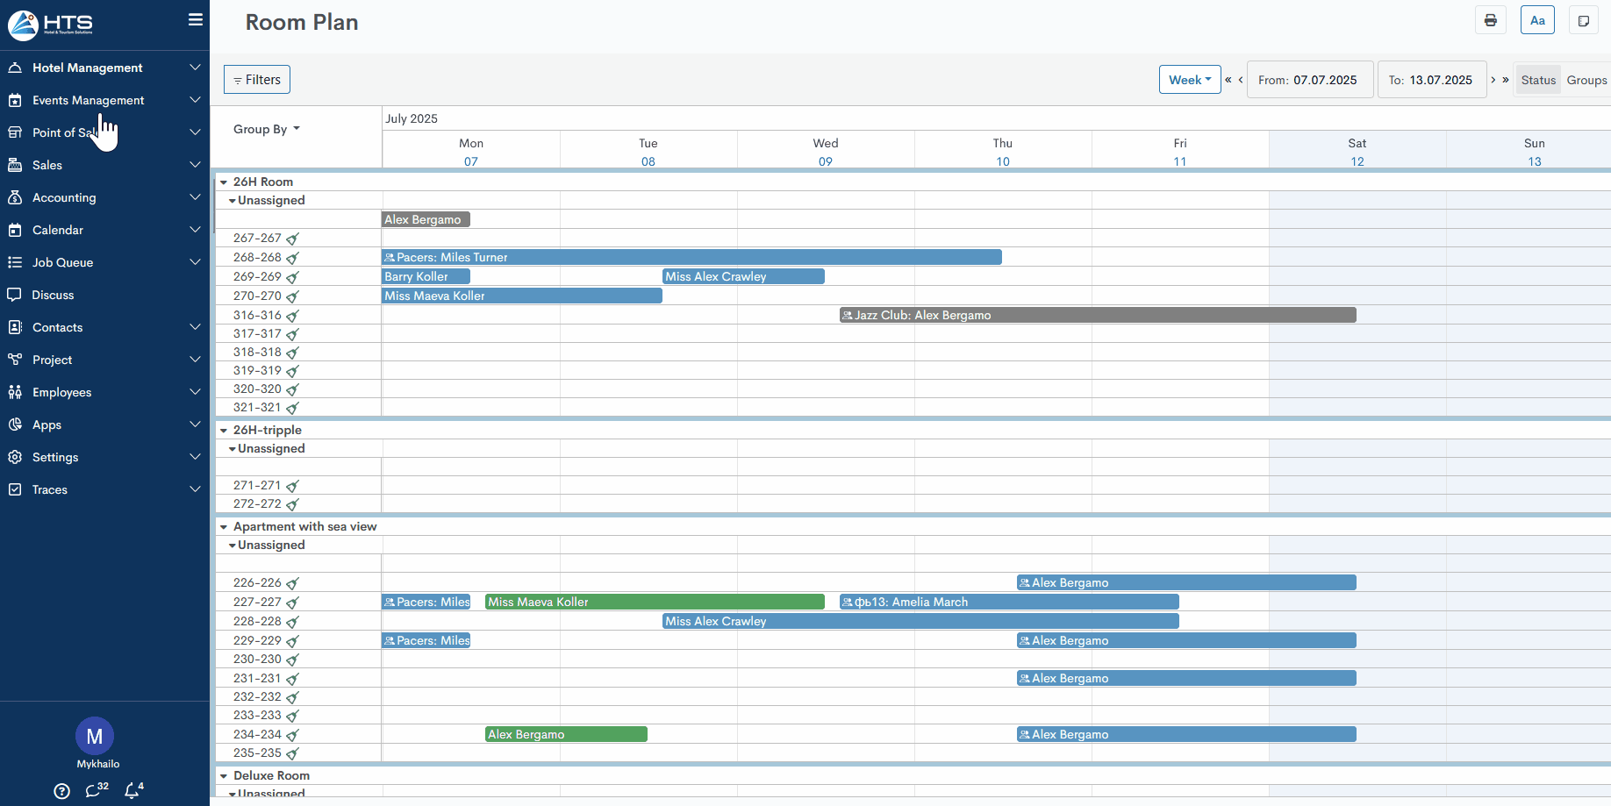The image size is (1611, 806).
Task: Open the Week period dropdown
Action: (x=1189, y=80)
